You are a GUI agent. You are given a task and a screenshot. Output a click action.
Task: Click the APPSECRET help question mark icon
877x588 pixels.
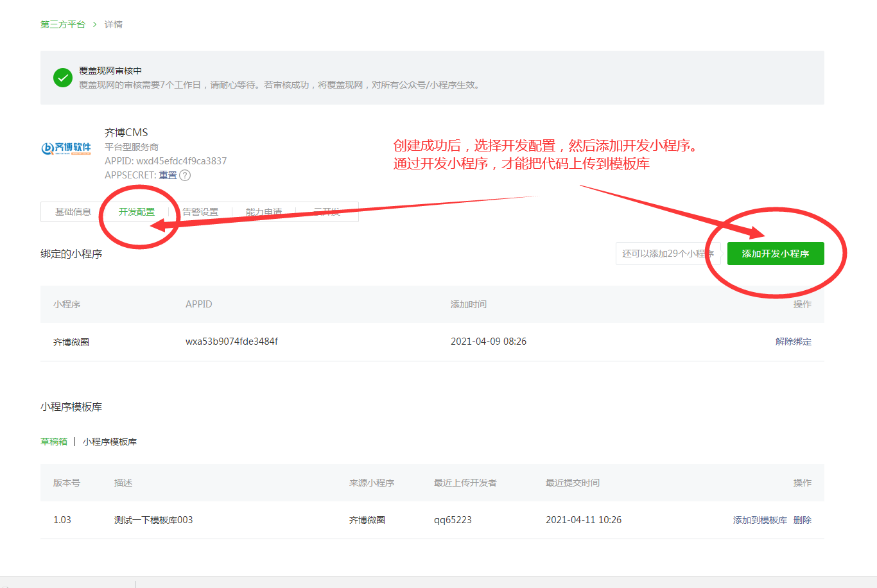tap(185, 175)
